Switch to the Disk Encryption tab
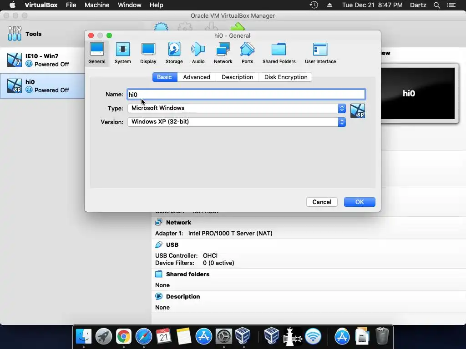466x349 pixels. (286, 77)
